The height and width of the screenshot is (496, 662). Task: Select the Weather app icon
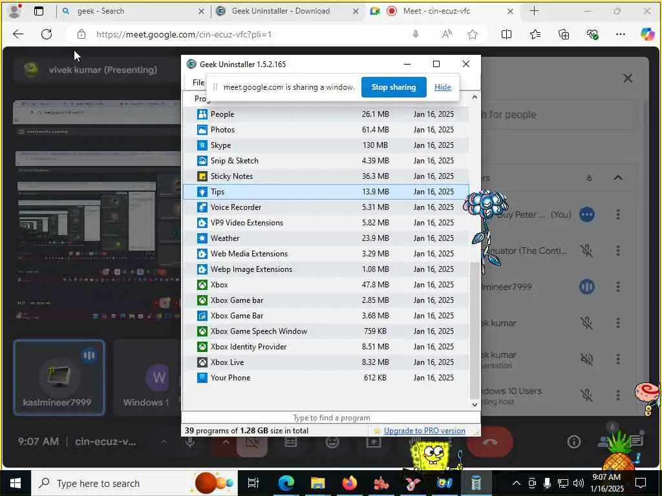[202, 238]
